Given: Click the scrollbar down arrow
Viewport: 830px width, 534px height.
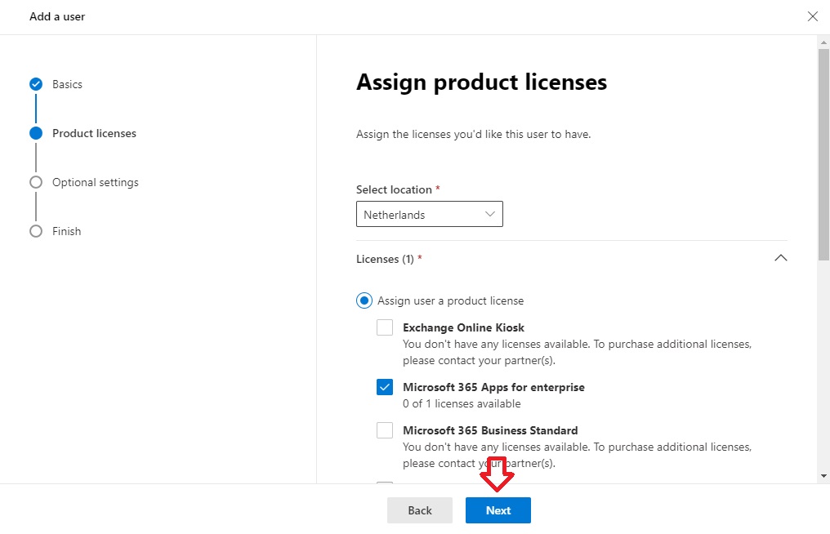Looking at the screenshot, I should (x=823, y=476).
